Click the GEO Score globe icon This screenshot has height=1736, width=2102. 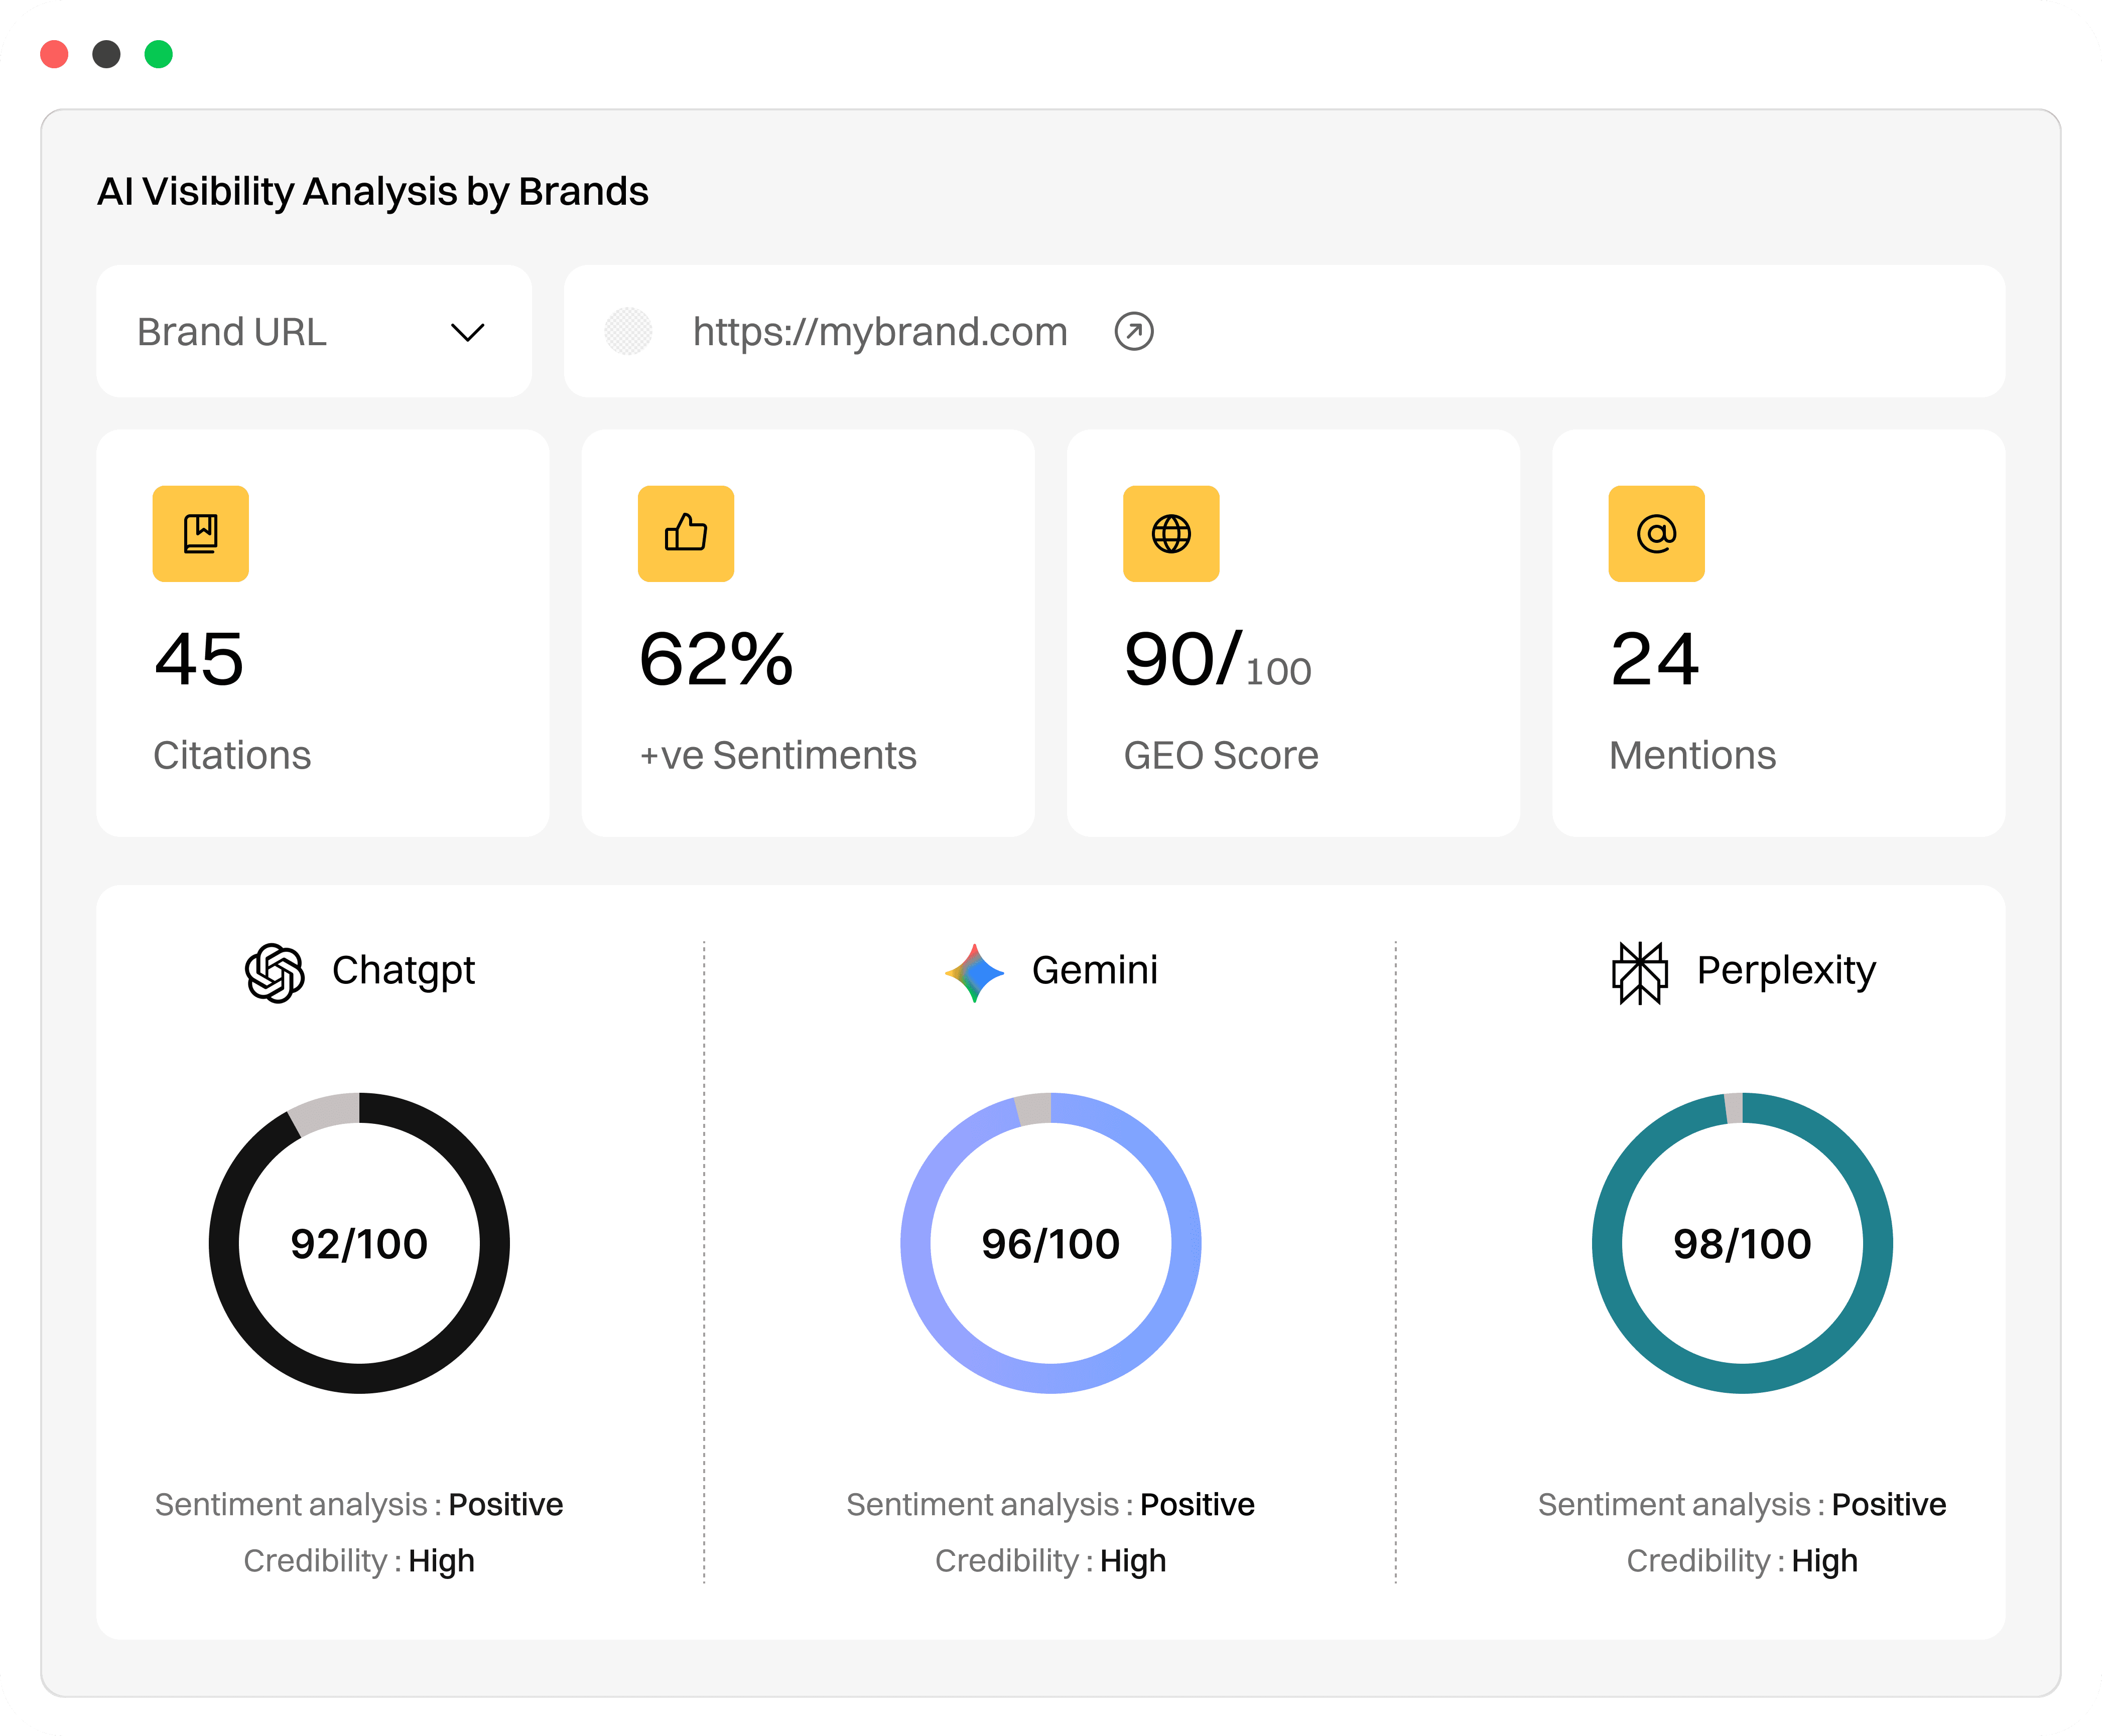[1170, 533]
